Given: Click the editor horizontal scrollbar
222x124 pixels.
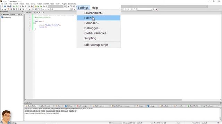Looking at the screenshot, I should pos(104,100).
